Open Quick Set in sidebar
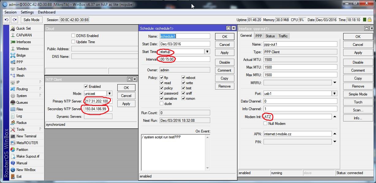Viewport: 376px width, 183px height. pyautogui.click(x=23, y=28)
